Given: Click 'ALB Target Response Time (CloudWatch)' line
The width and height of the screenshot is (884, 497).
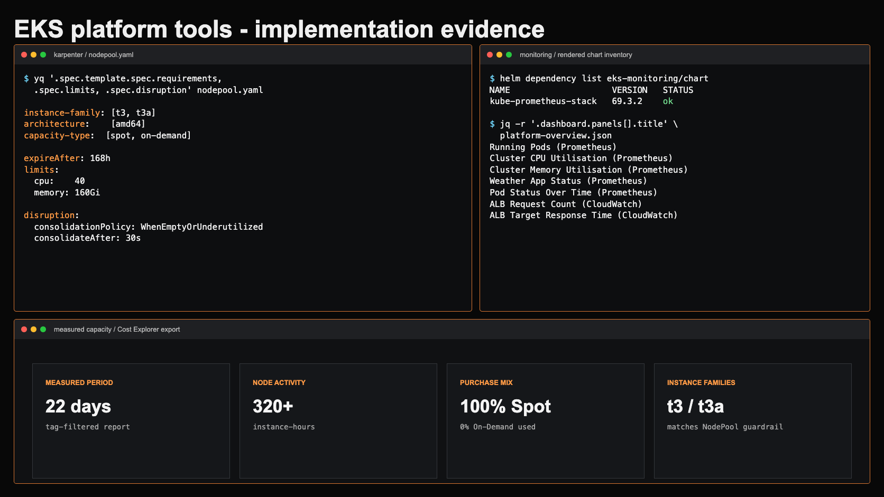Looking at the screenshot, I should (x=584, y=215).
